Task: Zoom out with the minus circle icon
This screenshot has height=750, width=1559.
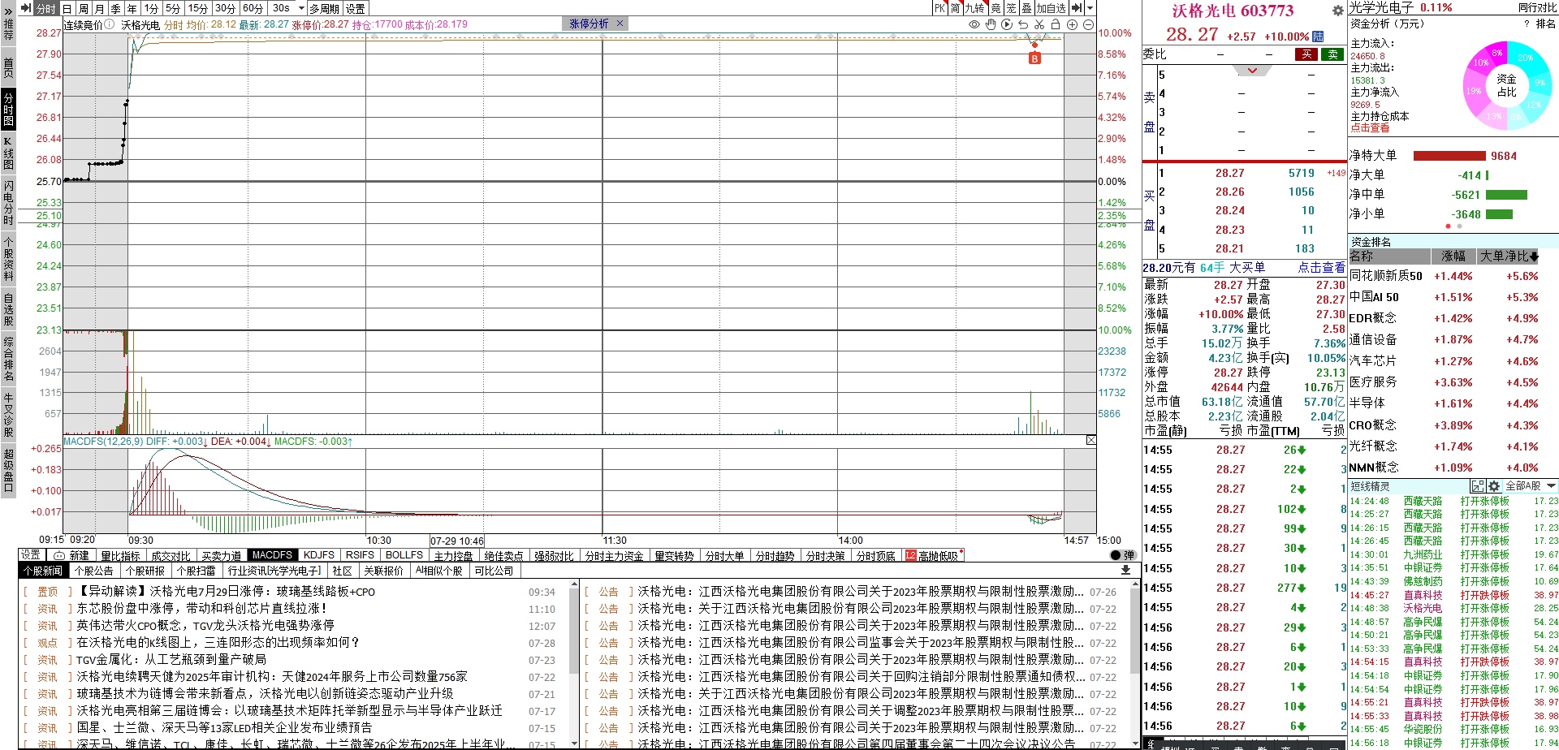Action: point(1088,24)
